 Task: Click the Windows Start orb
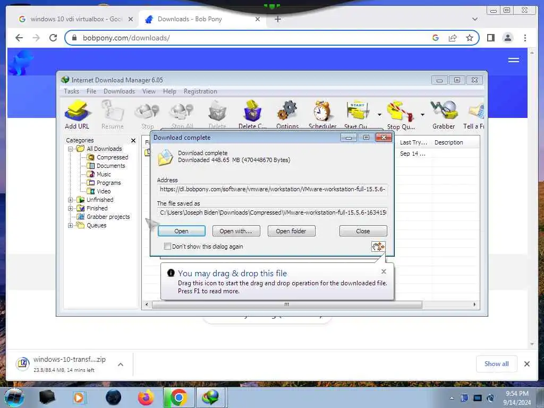[x=14, y=397]
